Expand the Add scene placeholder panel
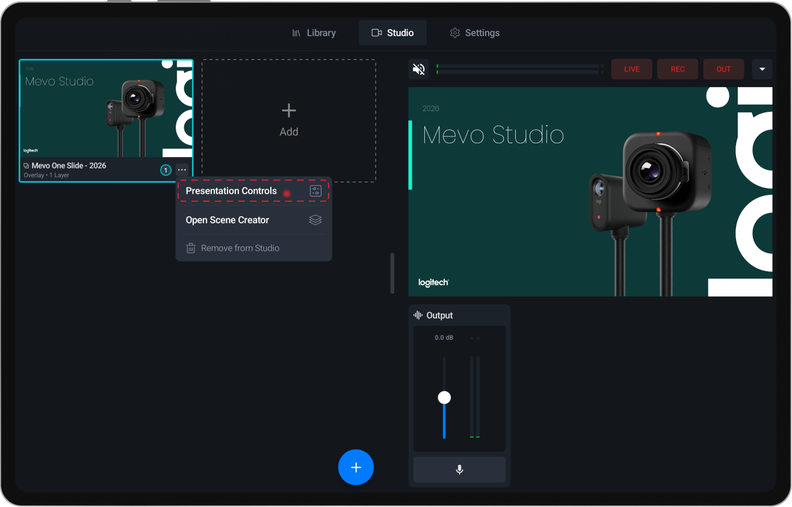Image resolution: width=792 pixels, height=507 pixels. click(288, 120)
